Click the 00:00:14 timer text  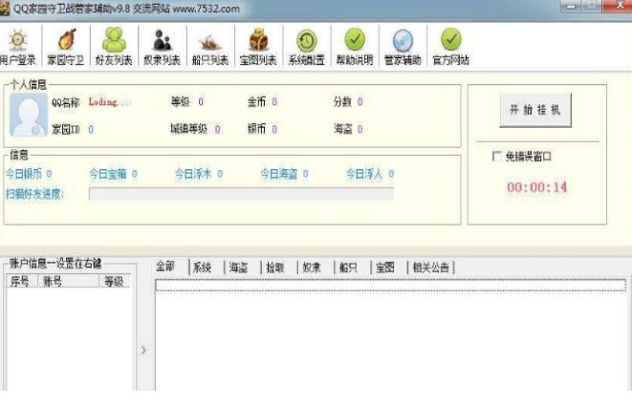(x=536, y=187)
